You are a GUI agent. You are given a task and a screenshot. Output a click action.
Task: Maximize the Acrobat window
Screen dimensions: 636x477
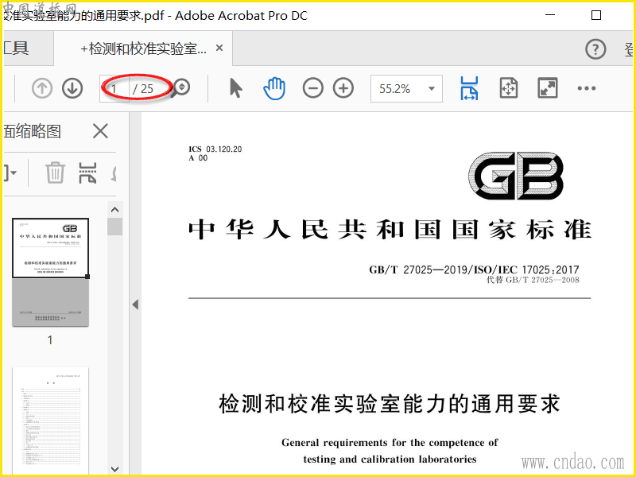595,15
